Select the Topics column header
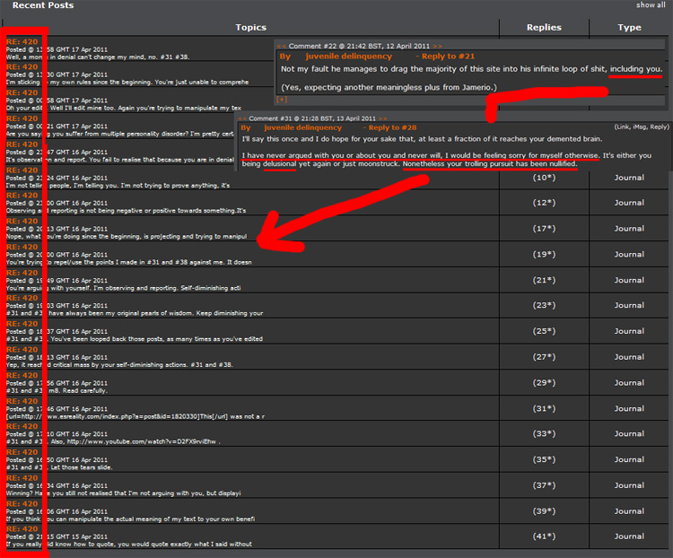 pyautogui.click(x=250, y=28)
